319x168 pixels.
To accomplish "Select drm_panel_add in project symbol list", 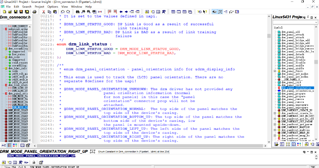I will (290, 32).
